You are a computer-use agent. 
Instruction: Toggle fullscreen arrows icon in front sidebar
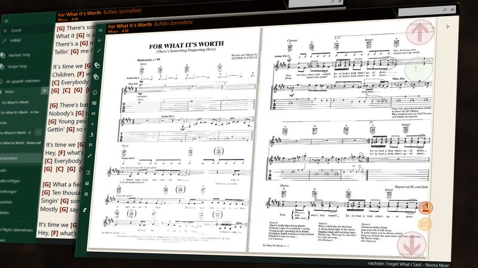(x=99, y=51)
